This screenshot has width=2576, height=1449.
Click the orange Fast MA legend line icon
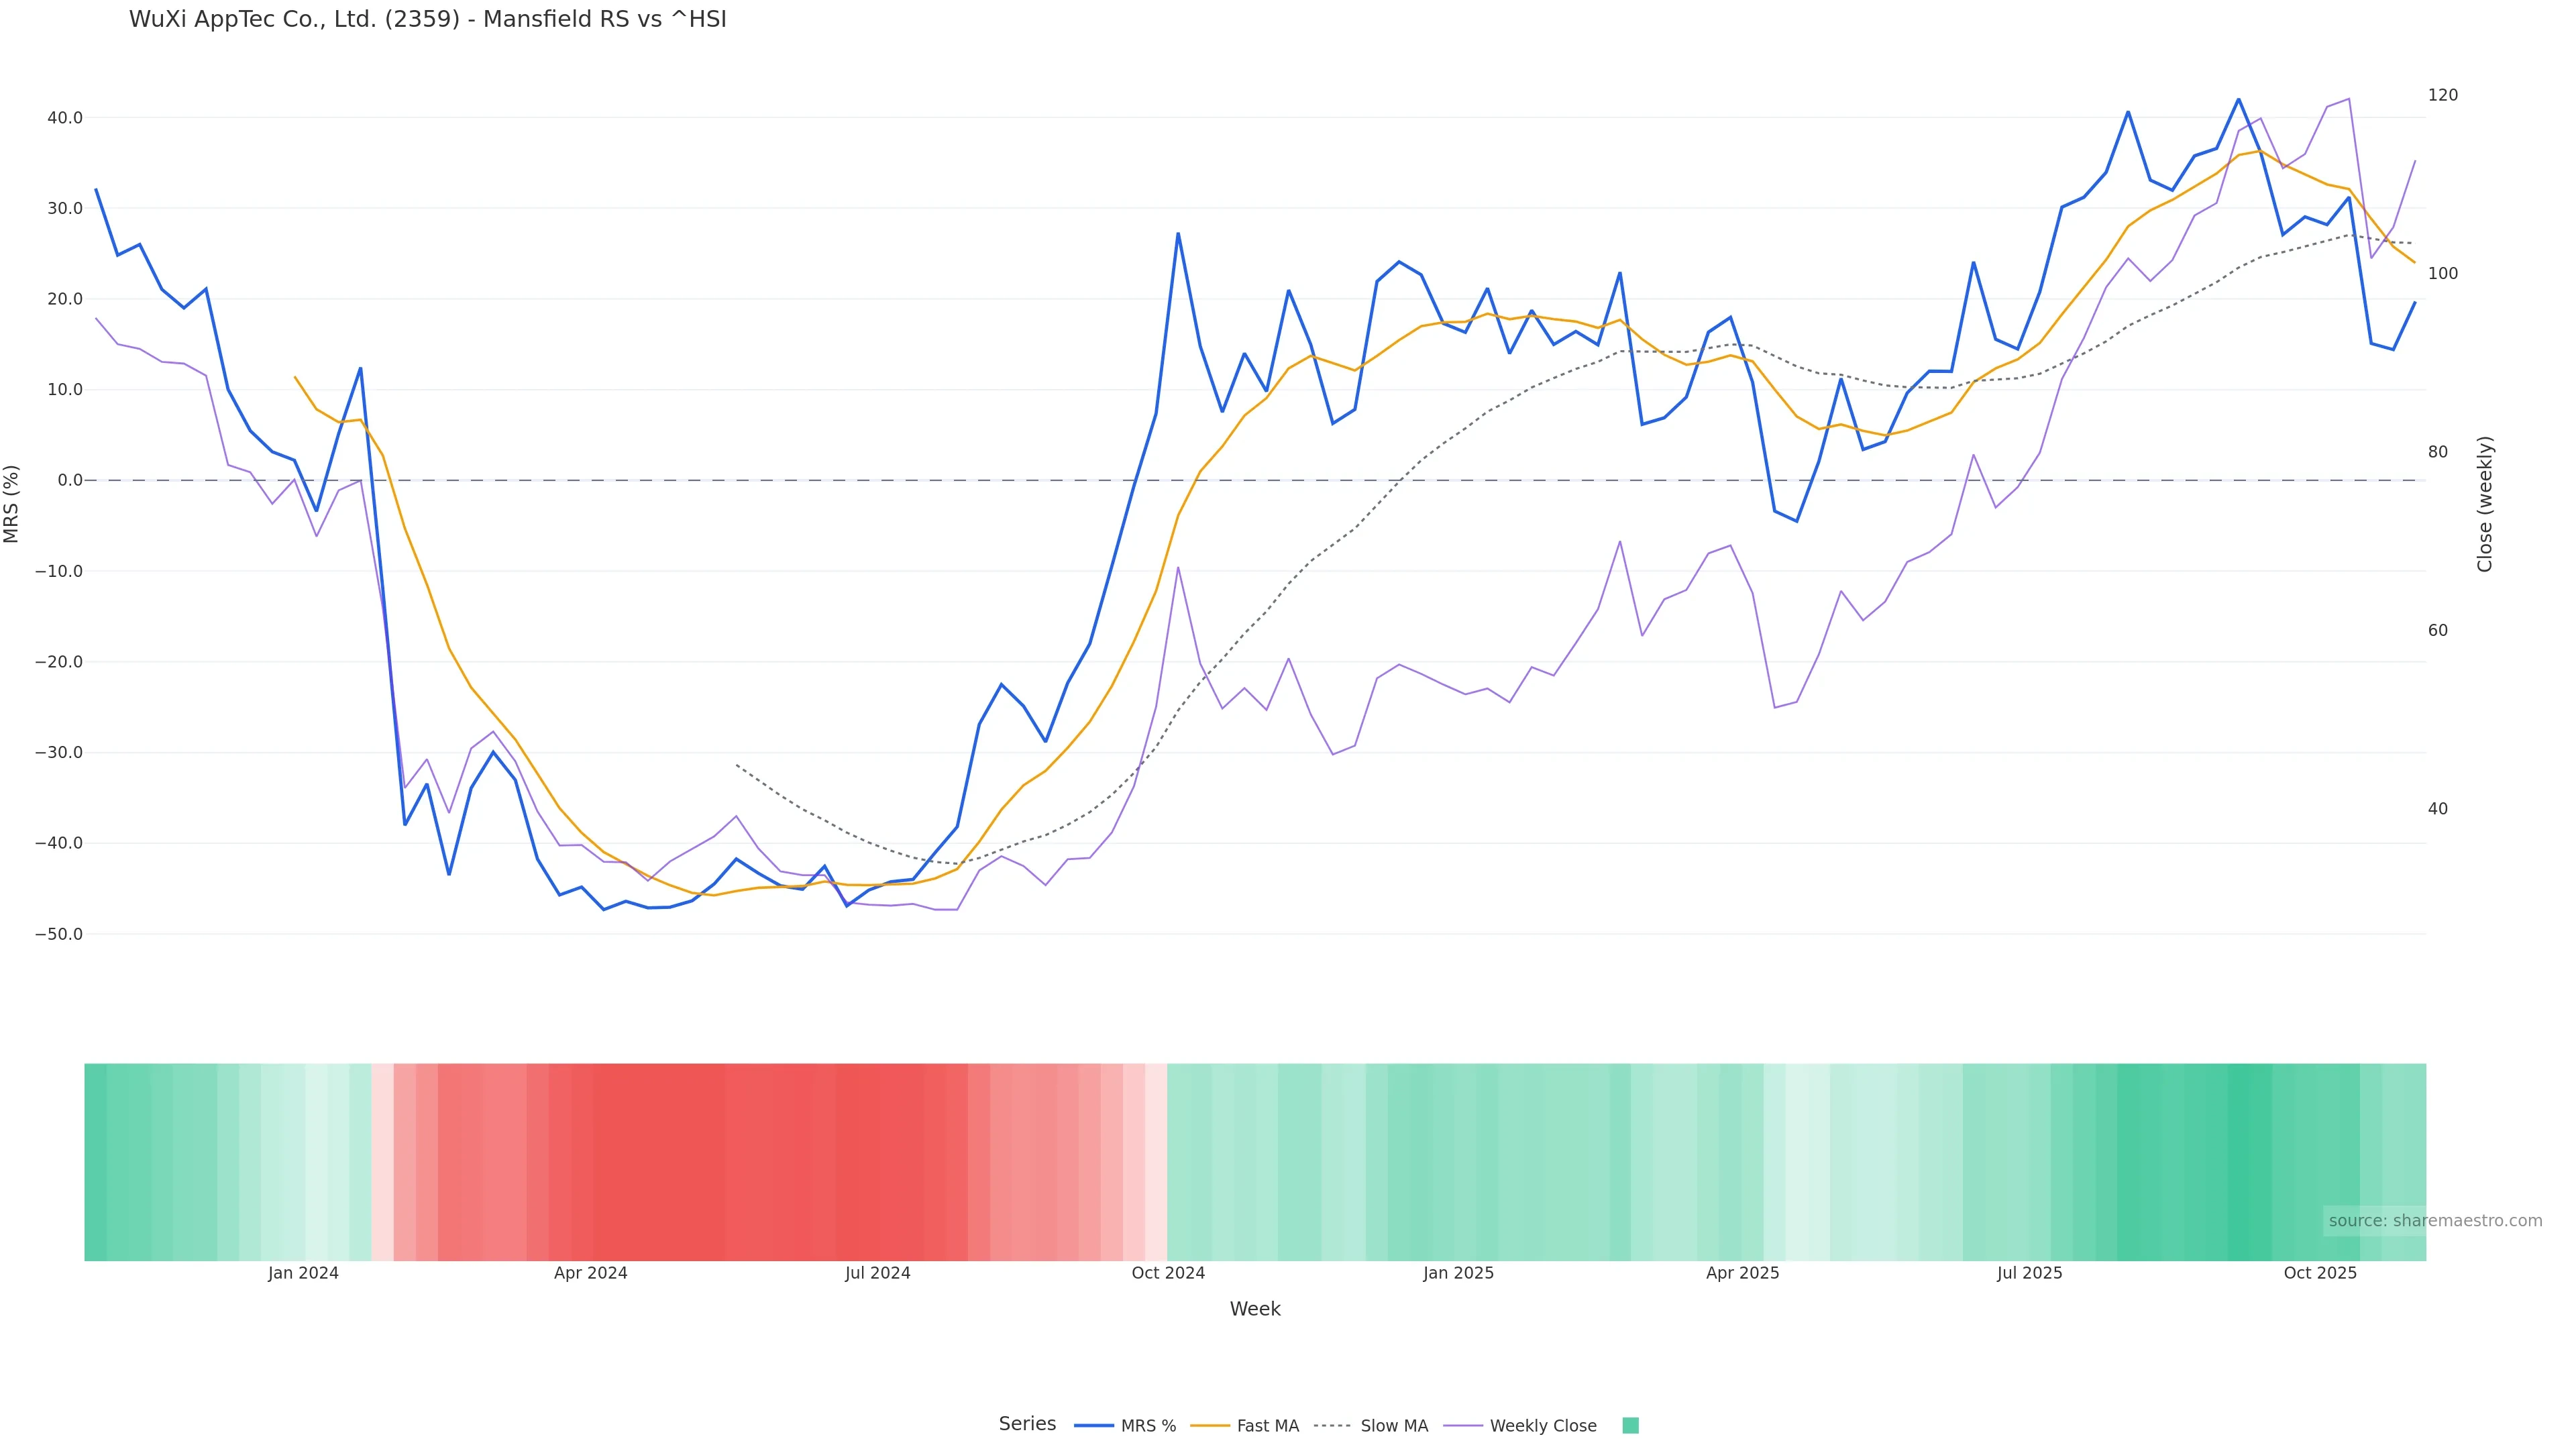[x=1210, y=1426]
